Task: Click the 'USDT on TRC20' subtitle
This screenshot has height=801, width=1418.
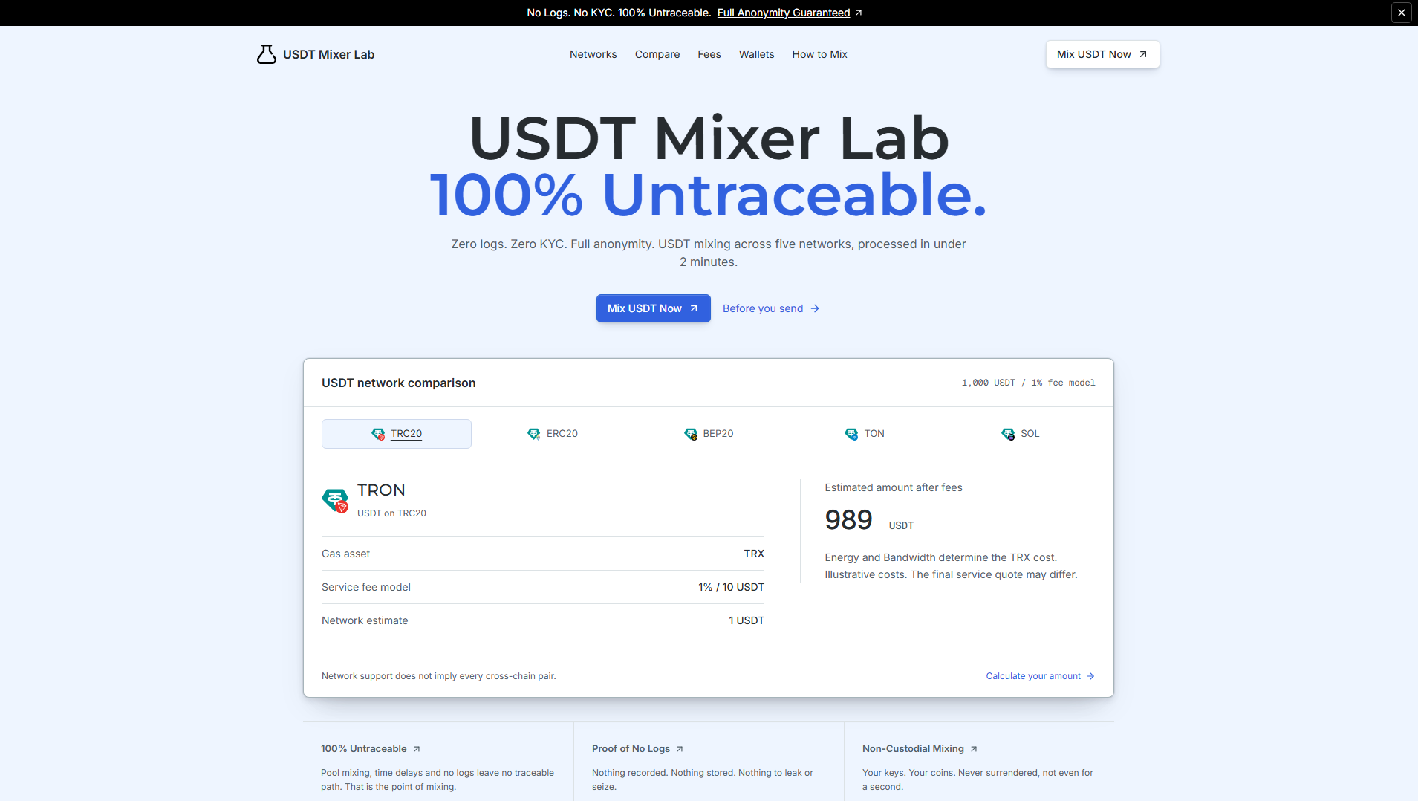Action: point(391,513)
